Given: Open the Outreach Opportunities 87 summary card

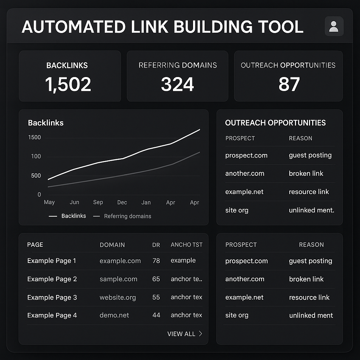Looking at the screenshot, I should pos(288,76).
